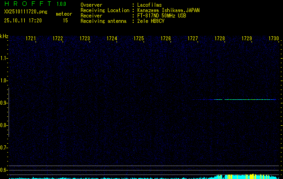
Task: Click the kHz unit label
Action: tap(4, 36)
